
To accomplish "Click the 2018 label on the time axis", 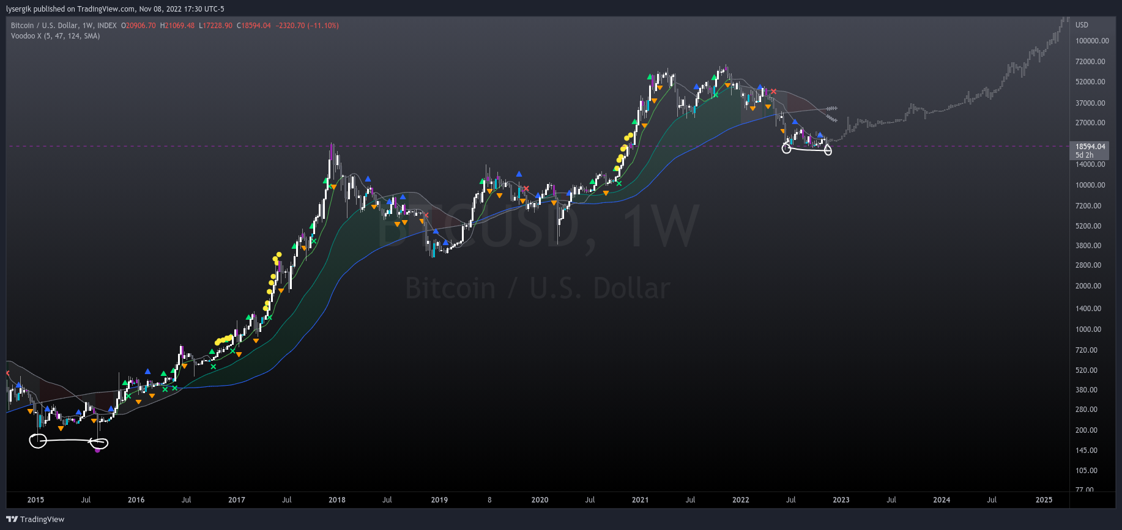I will coord(337,500).
